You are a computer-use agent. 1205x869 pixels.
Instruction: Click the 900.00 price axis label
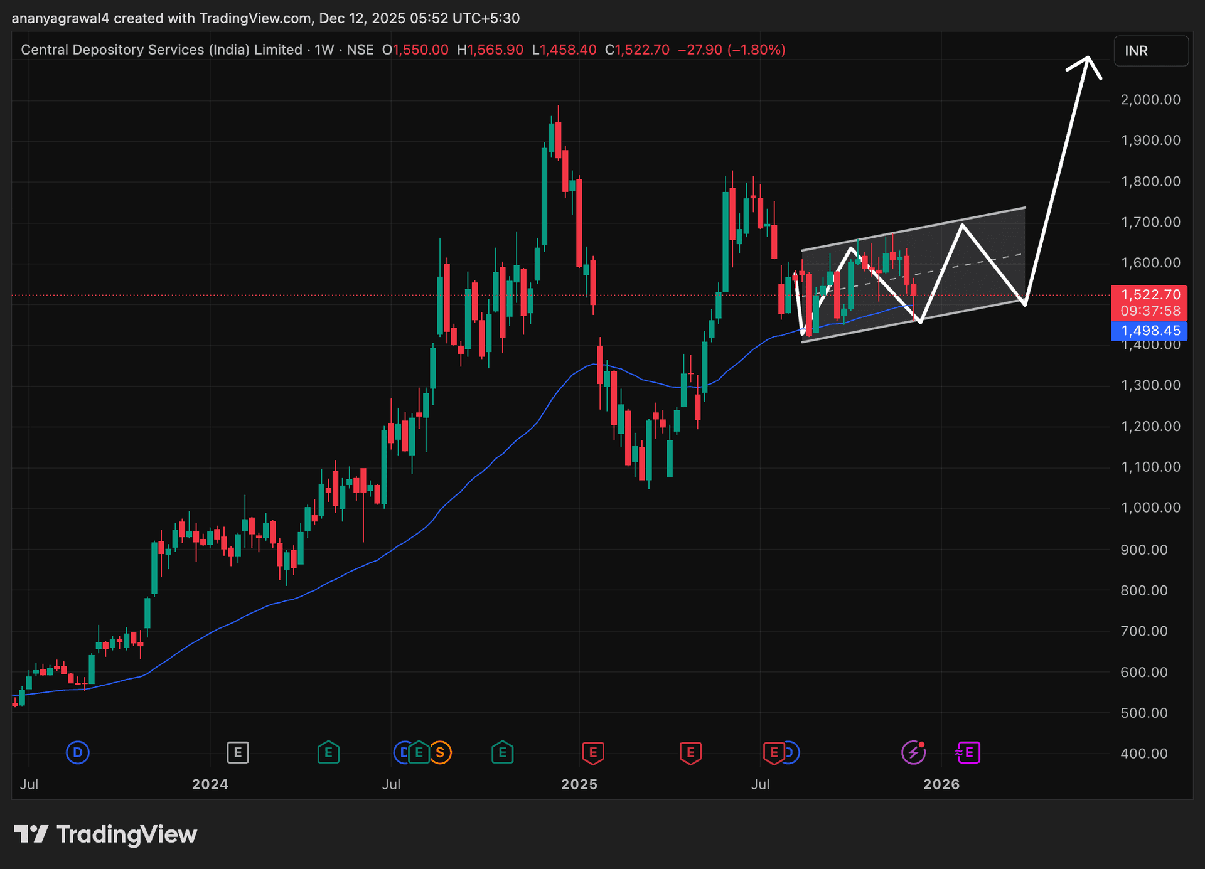point(1144,550)
